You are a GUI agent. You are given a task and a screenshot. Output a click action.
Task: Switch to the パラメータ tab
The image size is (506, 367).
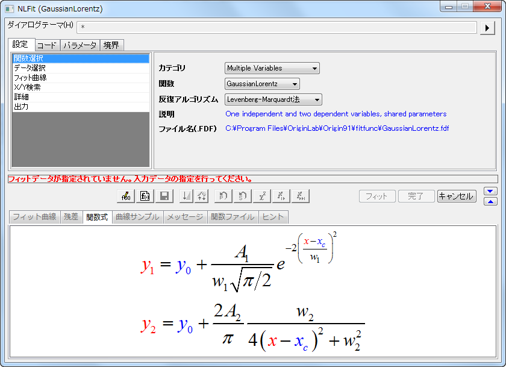pyautogui.click(x=80, y=45)
